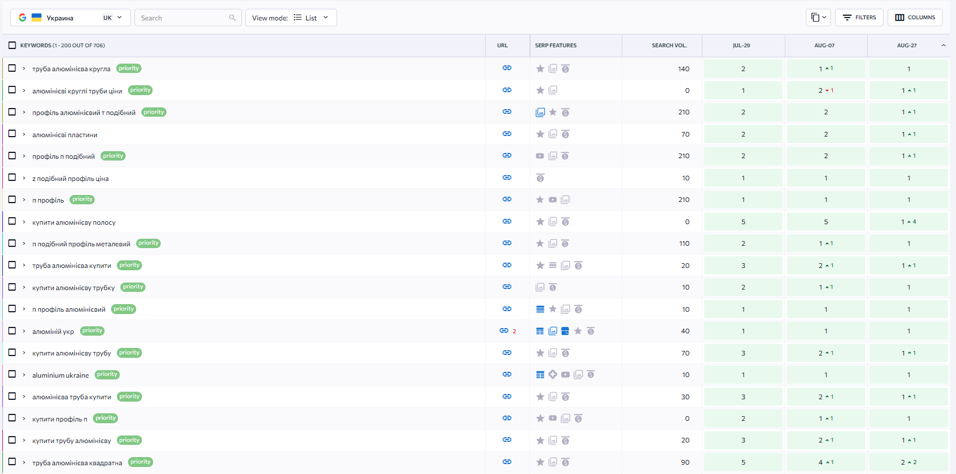Toggle the select-all Keywords checkbox
This screenshot has height=474, width=956.
[x=12, y=46]
